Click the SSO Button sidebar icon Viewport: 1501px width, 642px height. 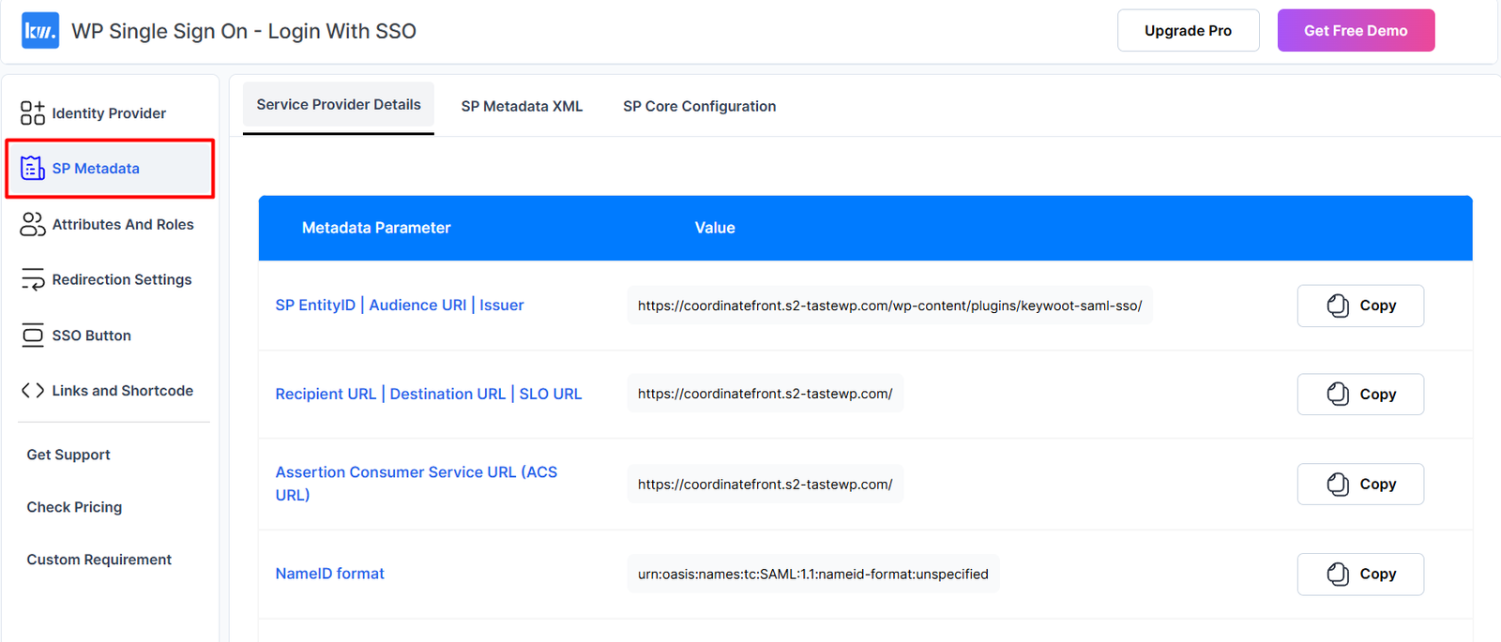[33, 336]
